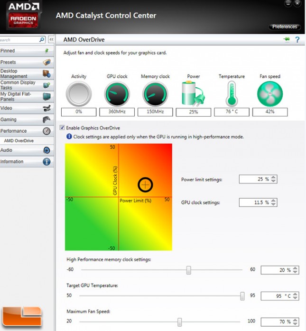The height and width of the screenshot is (331, 306).
Task: Open My Digital Flat-Panels category
Action: 27,96
